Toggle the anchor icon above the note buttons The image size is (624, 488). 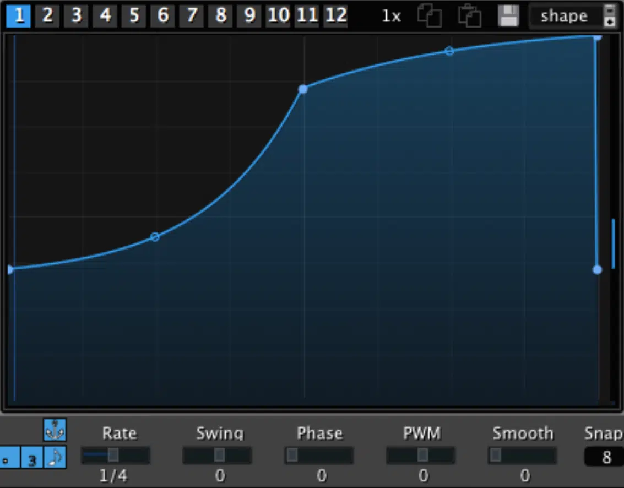coord(55,430)
